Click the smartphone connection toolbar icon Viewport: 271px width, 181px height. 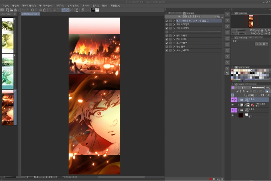[77, 10]
